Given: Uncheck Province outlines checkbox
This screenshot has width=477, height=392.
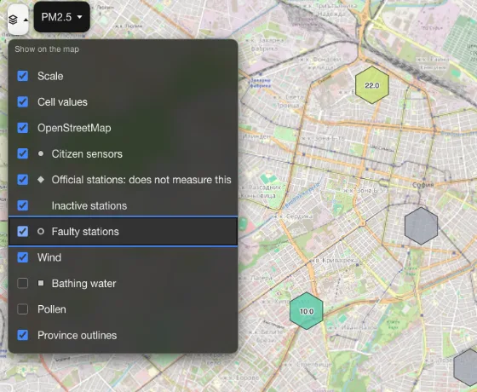Looking at the screenshot, I should coord(23,335).
